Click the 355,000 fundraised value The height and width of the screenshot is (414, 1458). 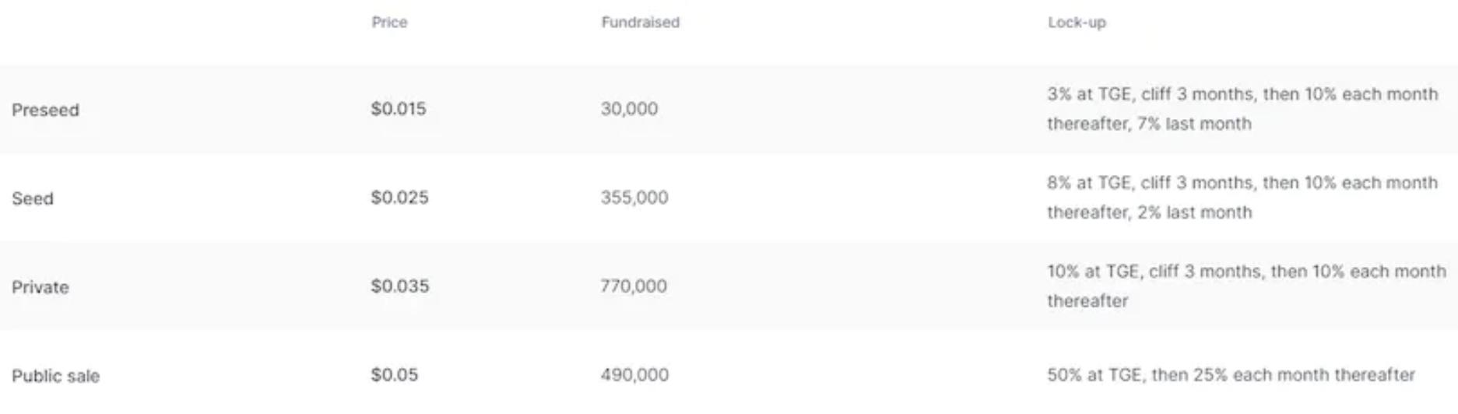tap(634, 198)
